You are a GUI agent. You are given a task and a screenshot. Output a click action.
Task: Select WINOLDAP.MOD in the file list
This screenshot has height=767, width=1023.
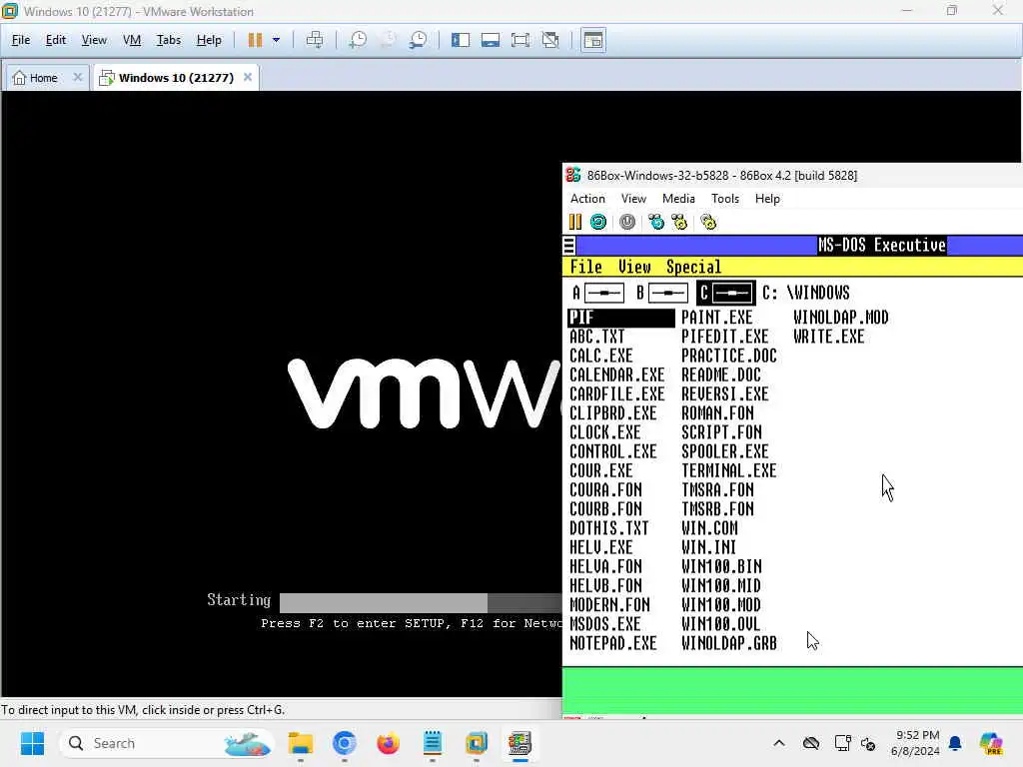[841, 318]
